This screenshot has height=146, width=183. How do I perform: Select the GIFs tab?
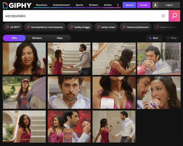click(x=14, y=38)
